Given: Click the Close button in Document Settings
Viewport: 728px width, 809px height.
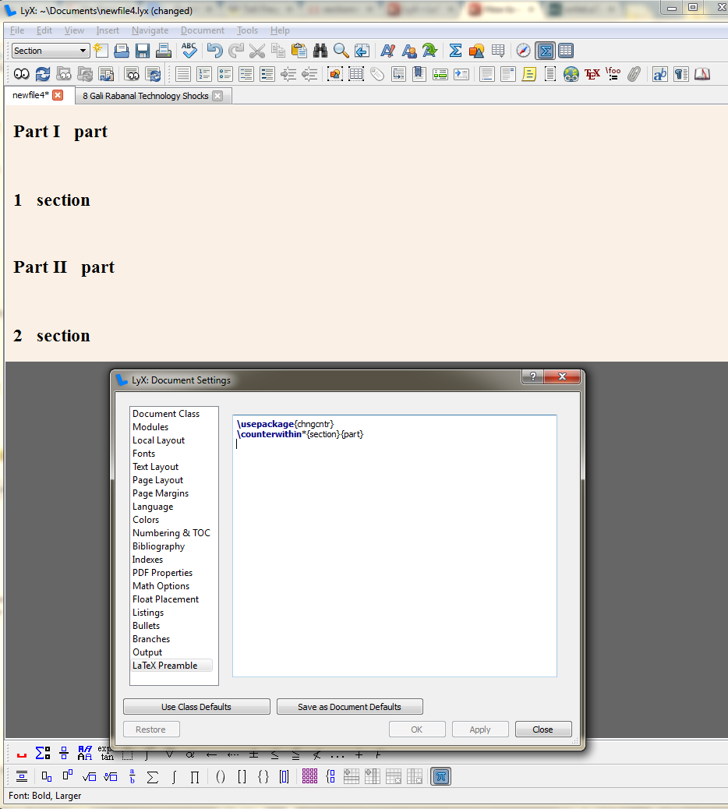Looking at the screenshot, I should point(543,730).
